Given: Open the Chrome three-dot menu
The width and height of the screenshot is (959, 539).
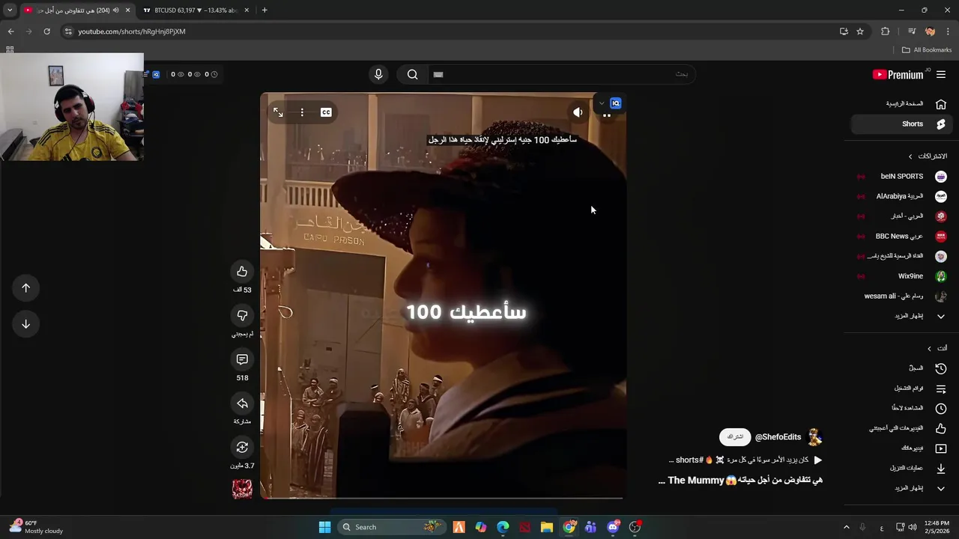Looking at the screenshot, I should click(948, 31).
